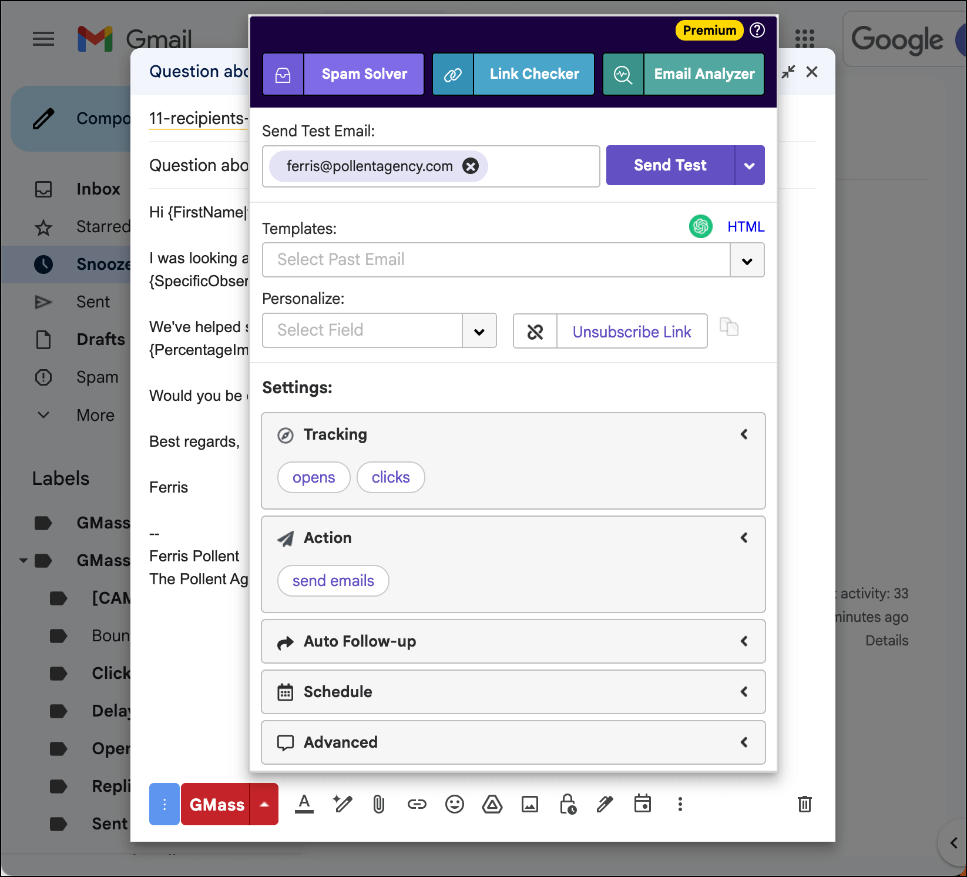The width and height of the screenshot is (967, 877).
Task: Open the Select Field dropdown arrow
Action: 479,330
